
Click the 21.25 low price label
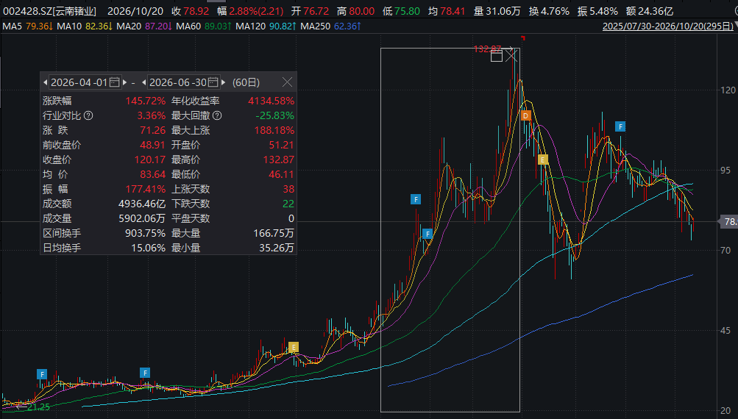pos(38,407)
